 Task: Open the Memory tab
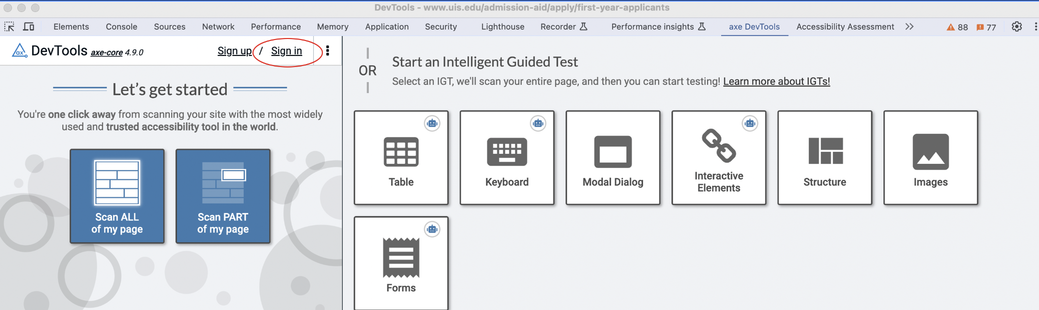[333, 27]
